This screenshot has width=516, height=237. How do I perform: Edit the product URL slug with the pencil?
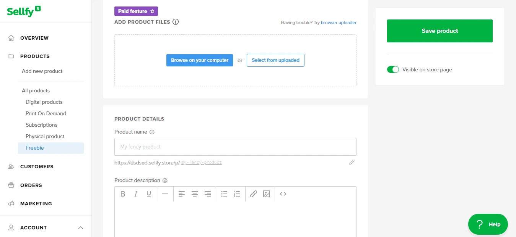click(352, 162)
